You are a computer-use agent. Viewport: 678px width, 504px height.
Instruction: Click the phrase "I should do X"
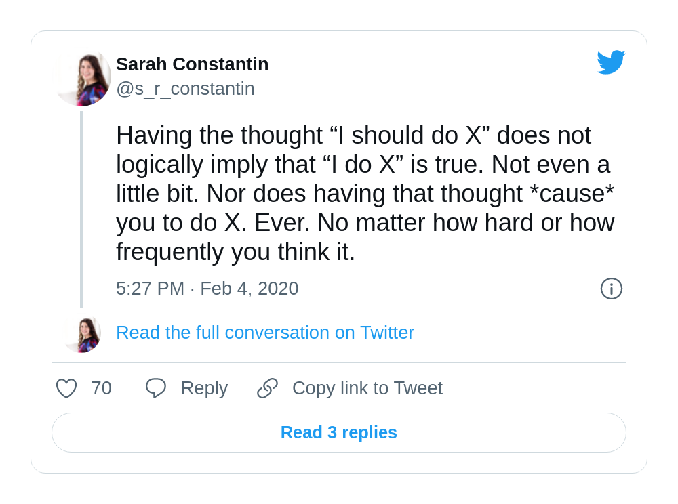(x=410, y=135)
